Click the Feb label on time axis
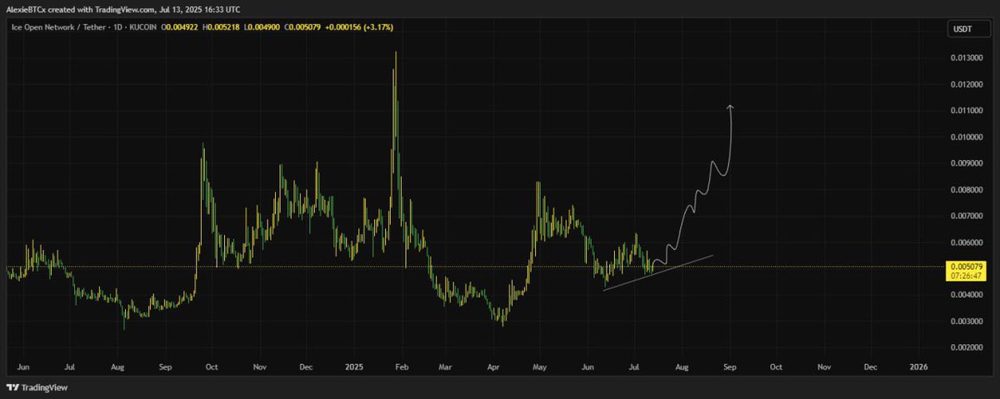 (x=402, y=367)
